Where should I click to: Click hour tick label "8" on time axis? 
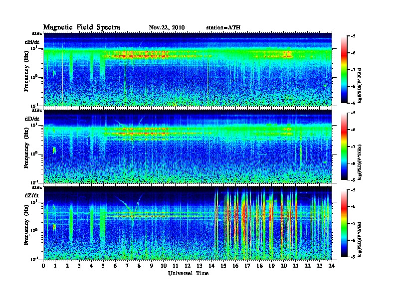tap(139, 266)
